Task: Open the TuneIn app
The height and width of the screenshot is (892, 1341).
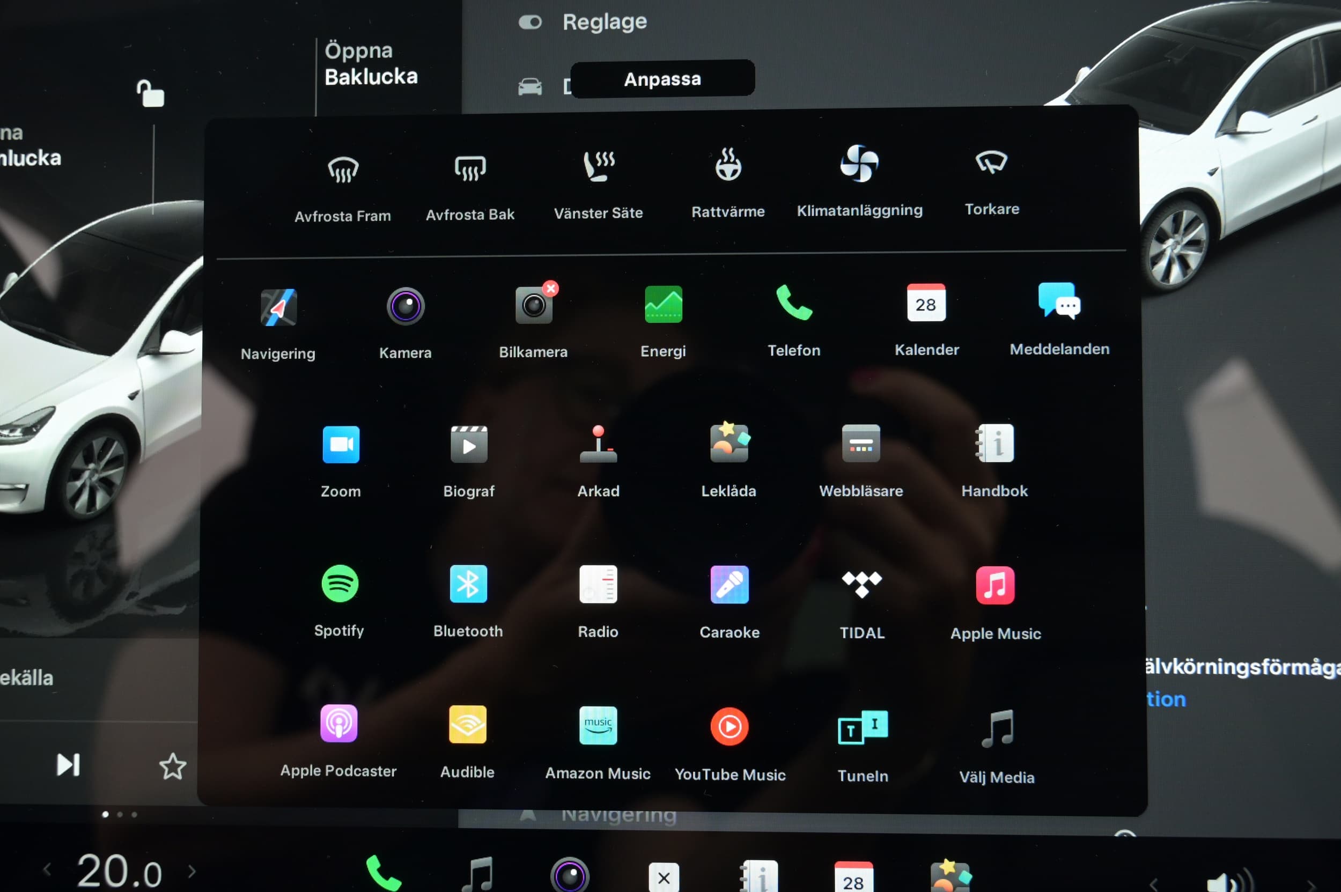Action: coord(863,746)
